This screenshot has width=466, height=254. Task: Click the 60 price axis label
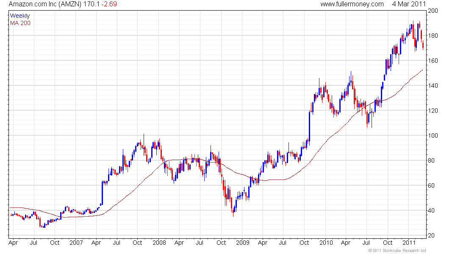(431, 185)
